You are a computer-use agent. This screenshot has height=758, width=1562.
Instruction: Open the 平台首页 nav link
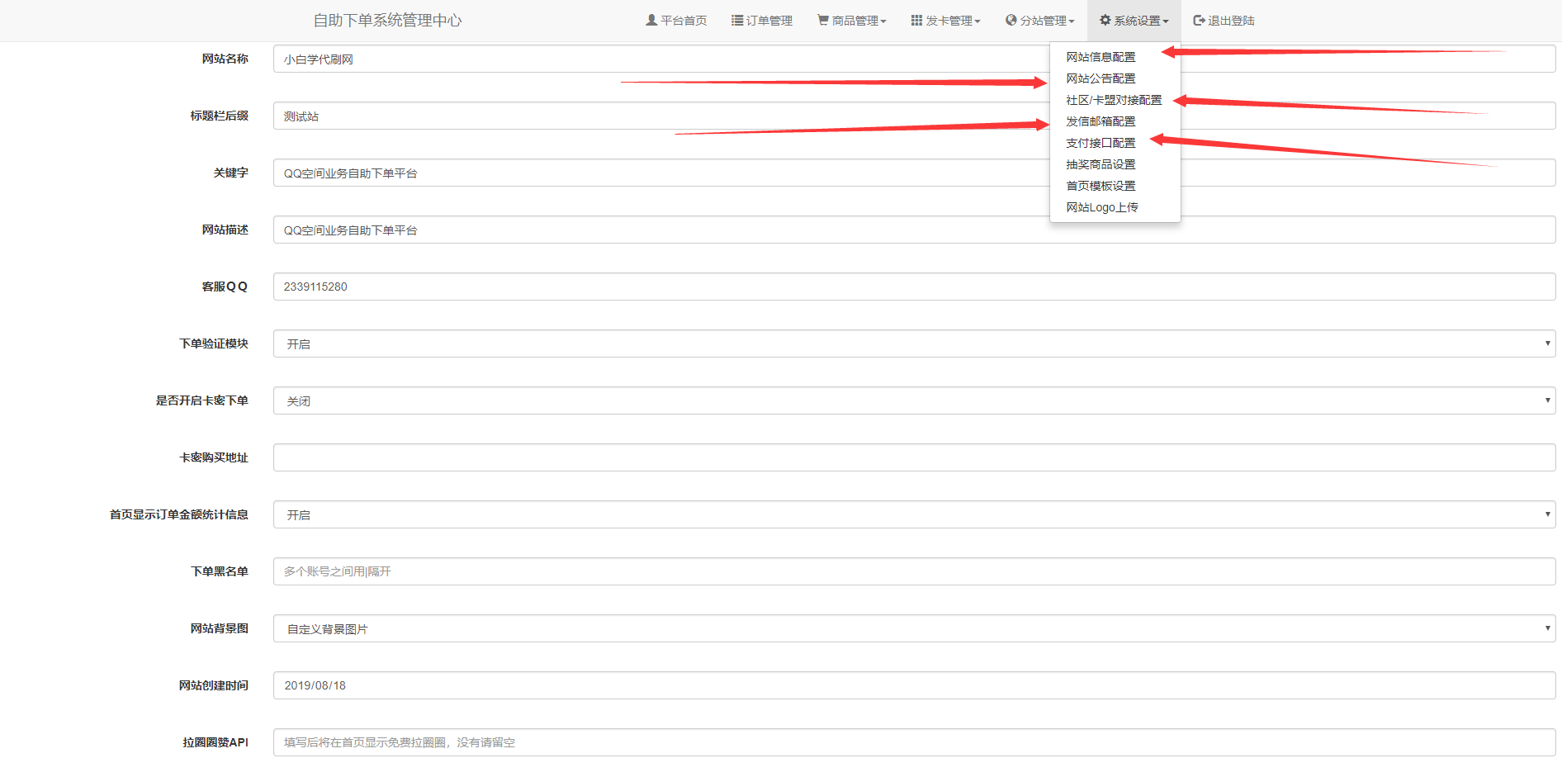(676, 21)
